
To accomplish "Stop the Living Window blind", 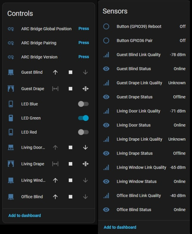I will pyautogui.click(x=71, y=180).
